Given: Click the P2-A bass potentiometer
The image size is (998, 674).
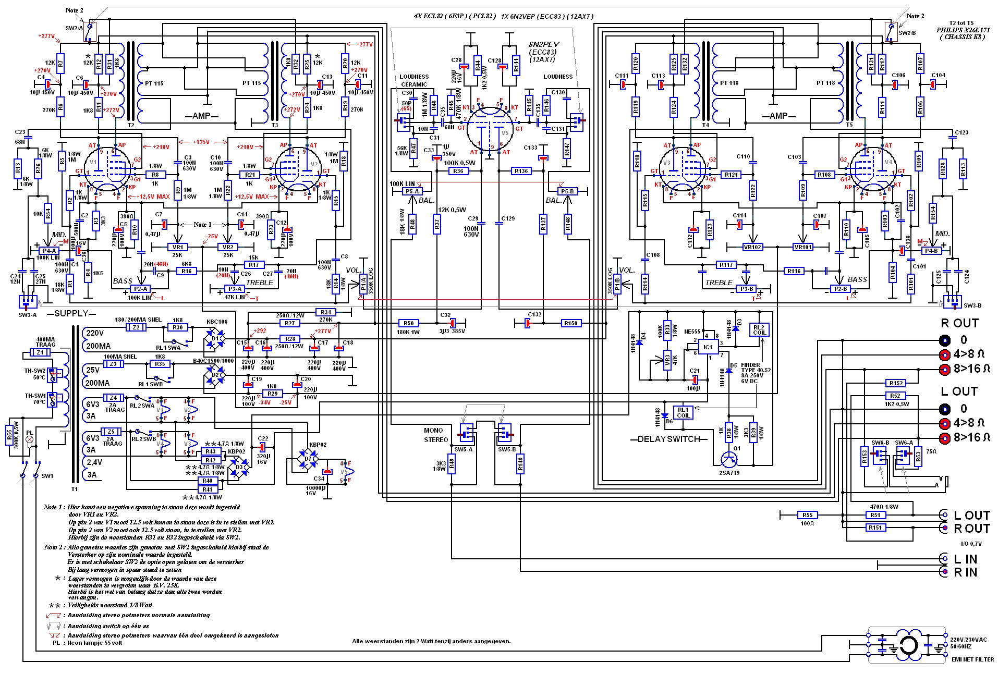Looking at the screenshot, I should click(x=140, y=289).
